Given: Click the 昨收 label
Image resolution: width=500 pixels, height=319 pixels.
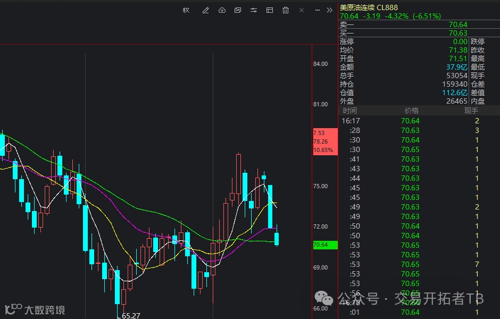Looking at the screenshot, I should point(477,50).
